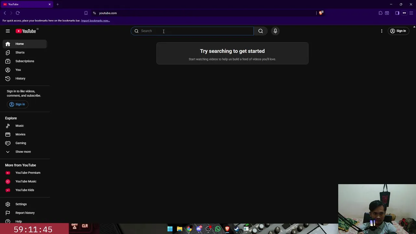The height and width of the screenshot is (234, 416).
Task: Click the browser forward arrow
Action: [x=11, y=13]
